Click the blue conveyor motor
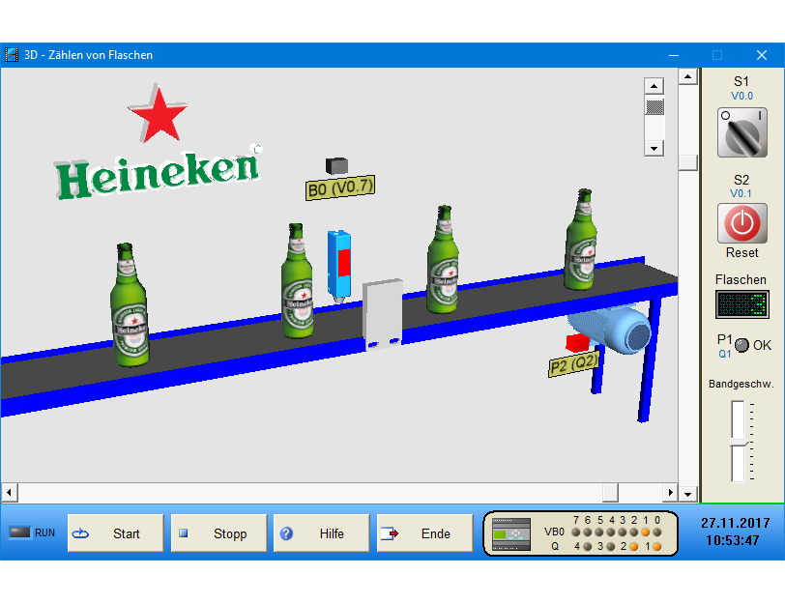The height and width of the screenshot is (604, 785). (x=612, y=330)
